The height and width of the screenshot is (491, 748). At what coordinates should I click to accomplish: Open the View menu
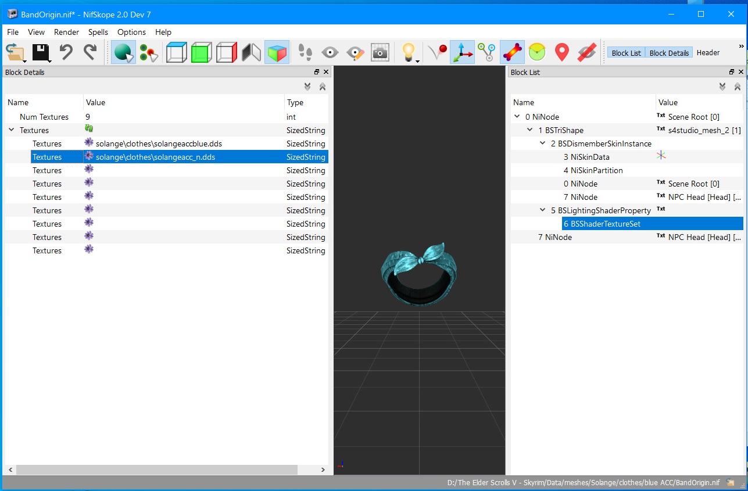click(36, 32)
